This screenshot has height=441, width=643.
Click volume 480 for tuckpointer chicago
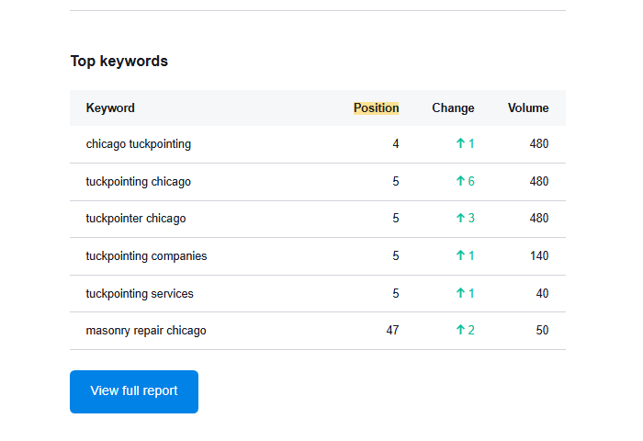coord(539,219)
